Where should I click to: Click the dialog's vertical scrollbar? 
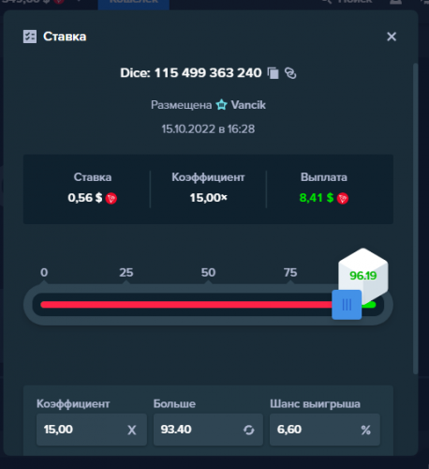point(415,219)
